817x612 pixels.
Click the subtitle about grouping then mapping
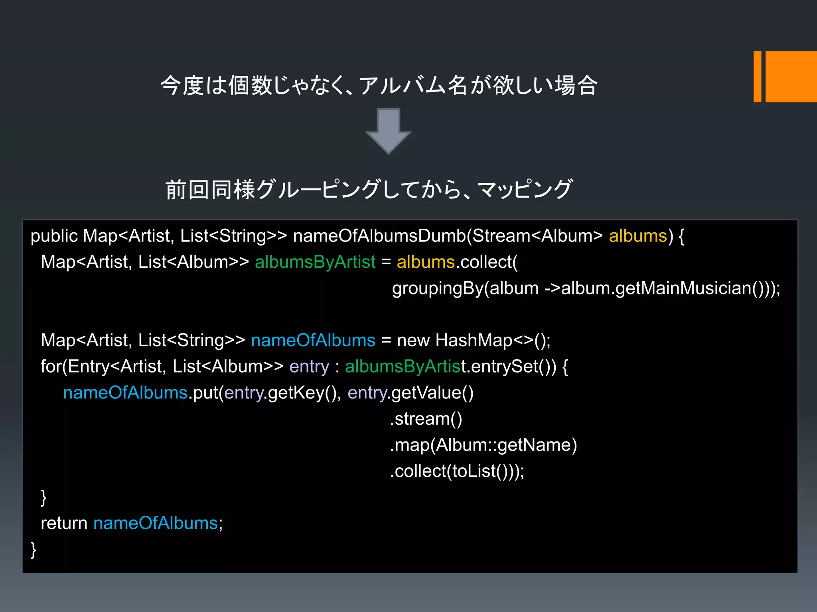(369, 189)
